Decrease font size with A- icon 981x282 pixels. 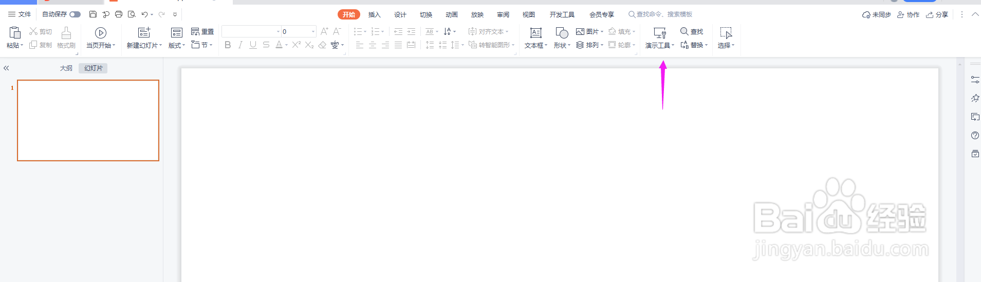tap(337, 31)
